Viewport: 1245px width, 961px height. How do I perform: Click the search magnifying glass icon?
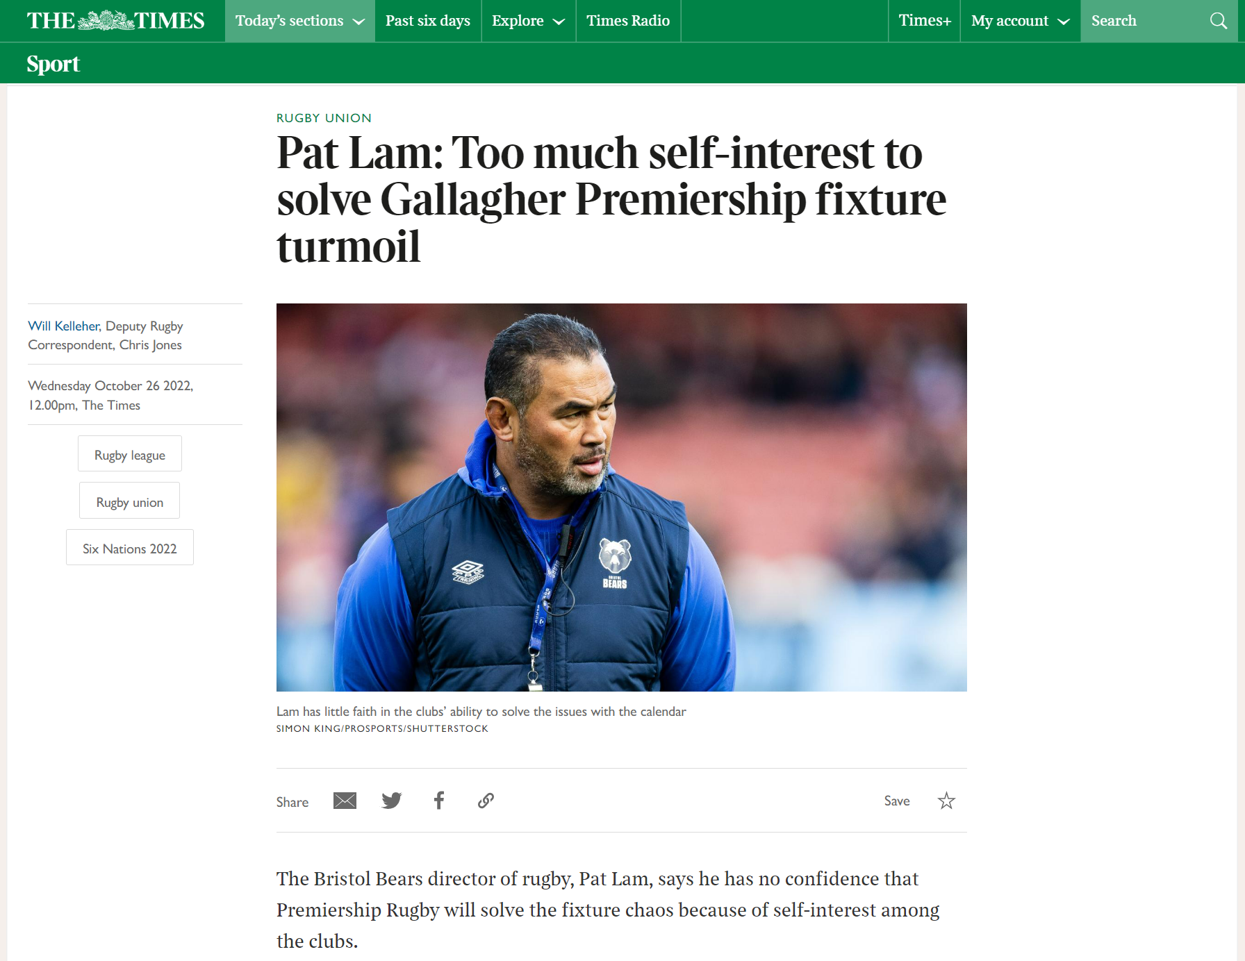(x=1219, y=21)
